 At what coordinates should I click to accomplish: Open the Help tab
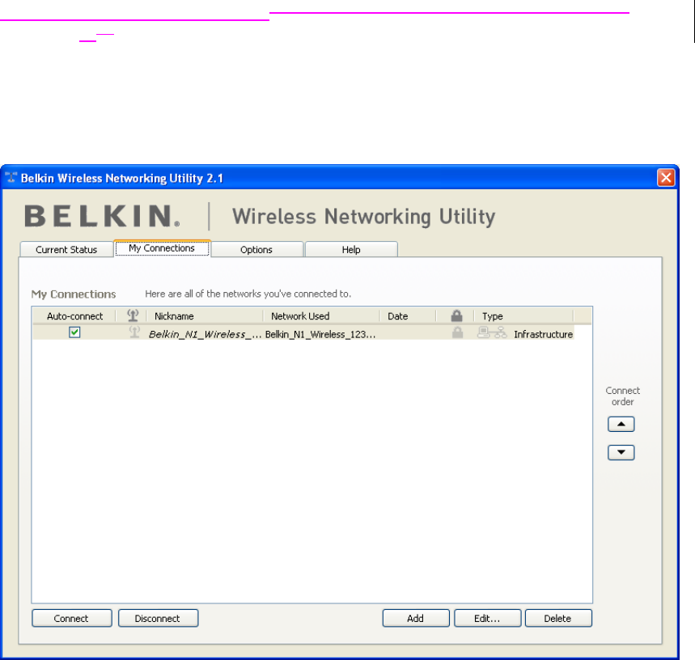tap(351, 249)
